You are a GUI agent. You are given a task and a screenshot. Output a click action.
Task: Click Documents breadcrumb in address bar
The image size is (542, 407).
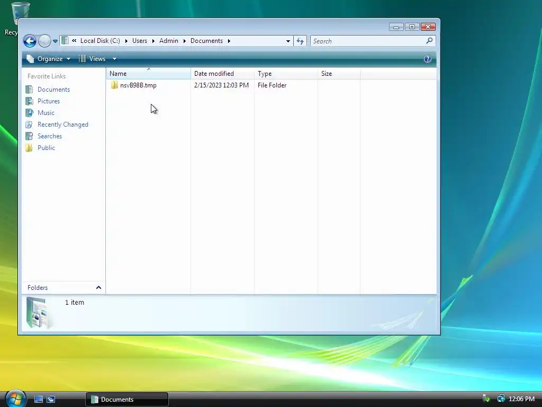coord(206,40)
